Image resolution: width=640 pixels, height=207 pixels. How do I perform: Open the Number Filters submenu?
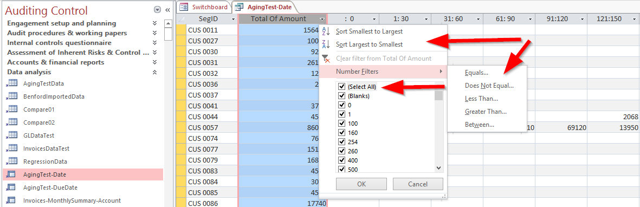click(x=383, y=72)
